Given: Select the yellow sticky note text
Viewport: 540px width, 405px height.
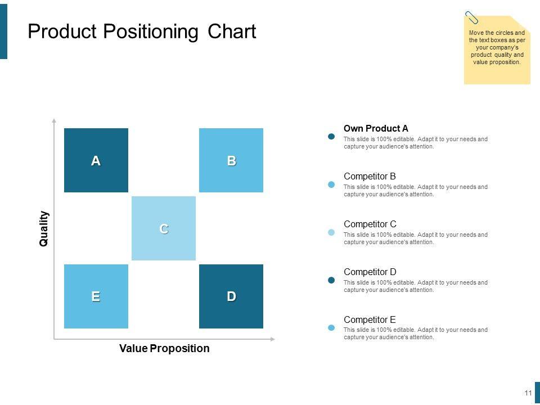Looking at the screenshot, I should coord(497,48).
